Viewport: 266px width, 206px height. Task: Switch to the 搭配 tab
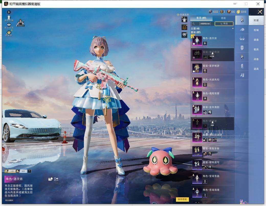point(223,18)
